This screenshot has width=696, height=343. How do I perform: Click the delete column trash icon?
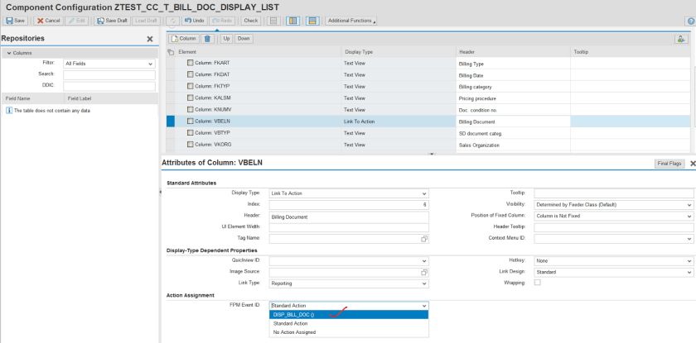tap(207, 39)
